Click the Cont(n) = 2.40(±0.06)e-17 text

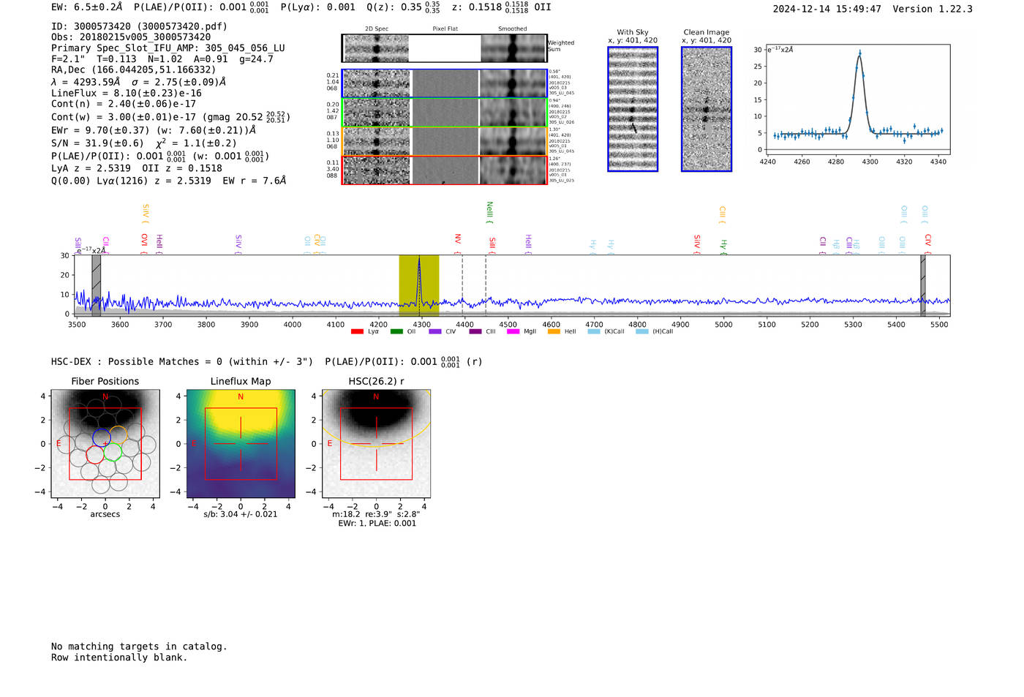(x=124, y=104)
